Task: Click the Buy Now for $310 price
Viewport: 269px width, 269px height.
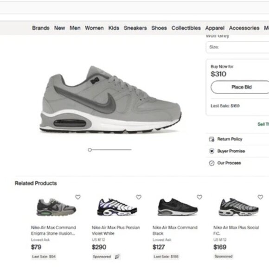Action: 218,74
